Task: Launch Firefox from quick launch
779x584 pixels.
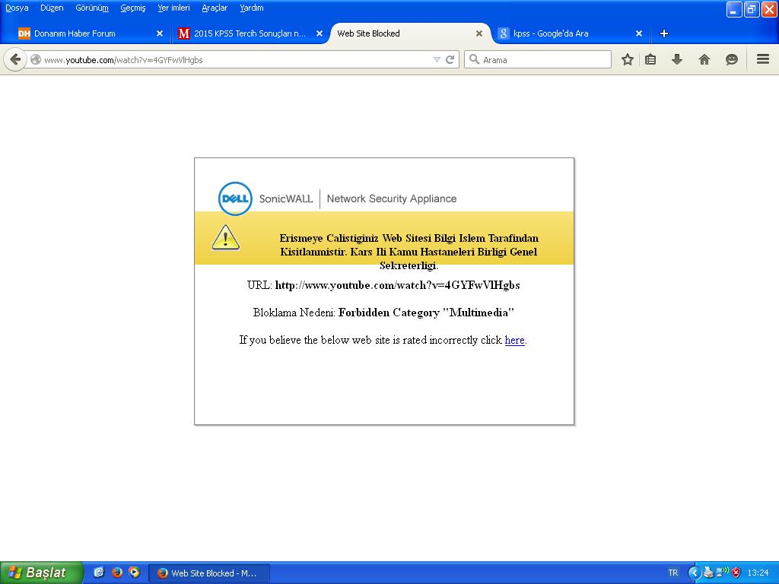Action: (116, 572)
